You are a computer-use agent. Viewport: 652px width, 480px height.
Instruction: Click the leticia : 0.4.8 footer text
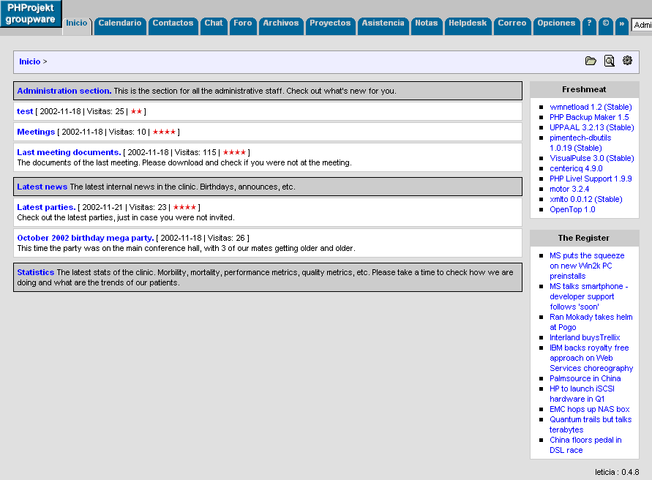[617, 472]
